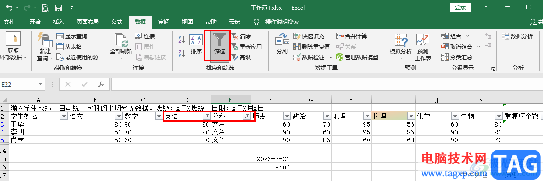Click 连接 in the Connections group

[x=145, y=36]
